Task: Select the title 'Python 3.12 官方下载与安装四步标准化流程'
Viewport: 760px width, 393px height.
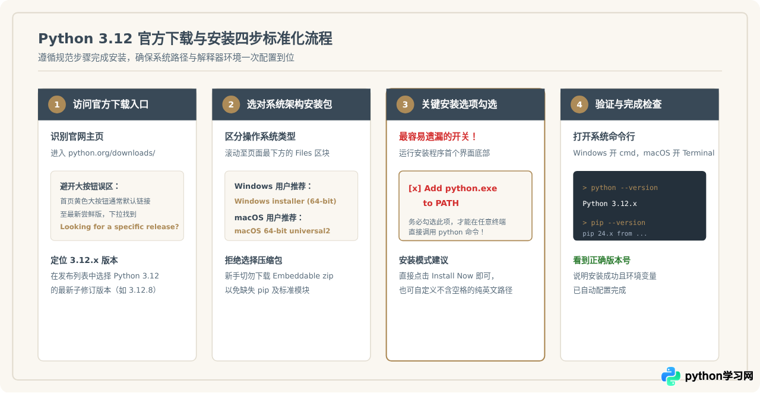Action: click(x=185, y=39)
